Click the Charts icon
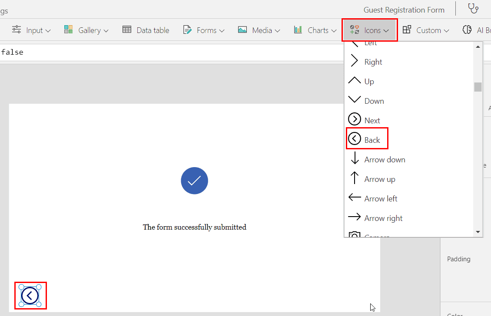The image size is (491, 316). tap(298, 30)
